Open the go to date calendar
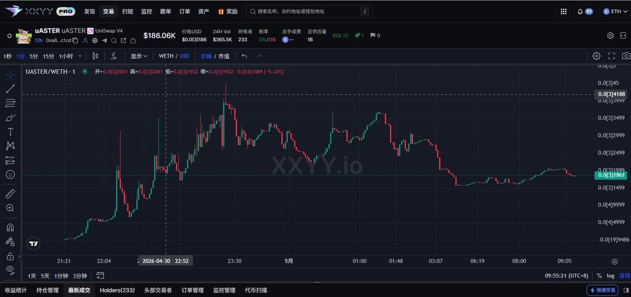The image size is (631, 297). (x=100, y=275)
